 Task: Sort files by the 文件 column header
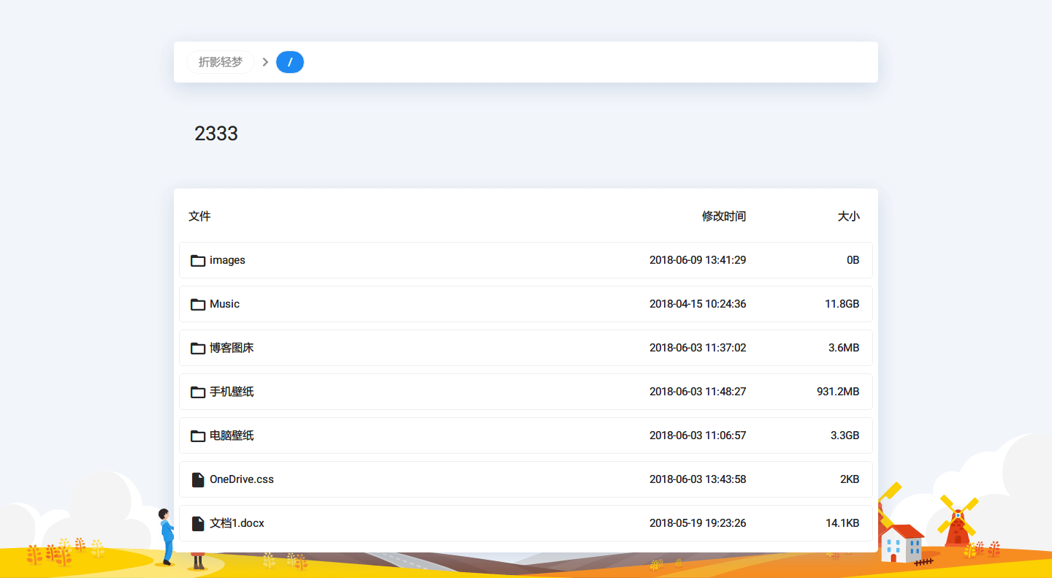click(x=199, y=216)
